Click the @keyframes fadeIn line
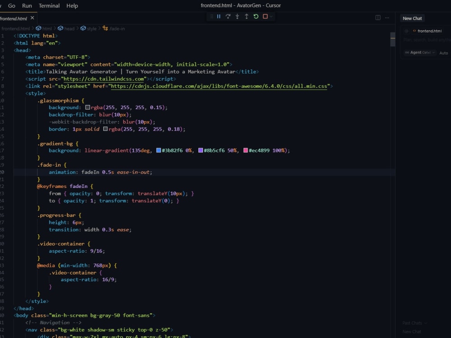This screenshot has height=338, width=451. [x=65, y=186]
